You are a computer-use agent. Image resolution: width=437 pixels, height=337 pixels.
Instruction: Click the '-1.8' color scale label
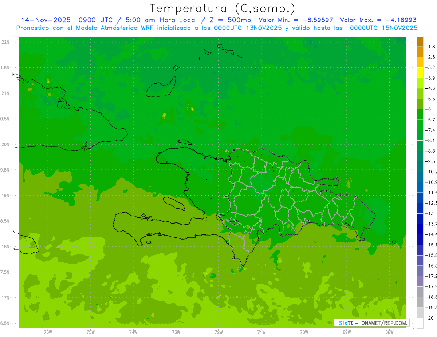pos(430,47)
